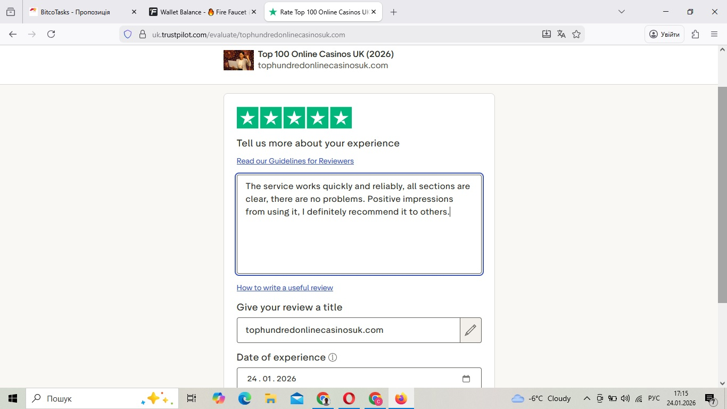Open File Explorer from taskbar
Viewport: 727px width, 409px height.
pyautogui.click(x=270, y=398)
